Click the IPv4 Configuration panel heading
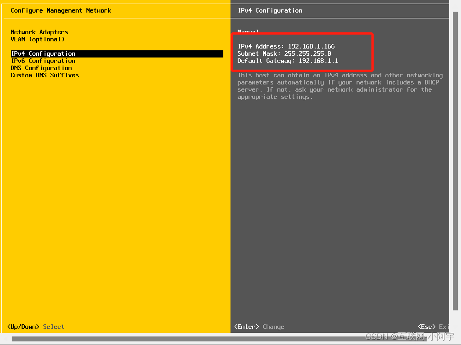The height and width of the screenshot is (345, 461). (270, 11)
